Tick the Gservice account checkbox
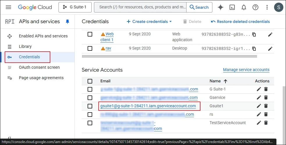 tap(90, 97)
